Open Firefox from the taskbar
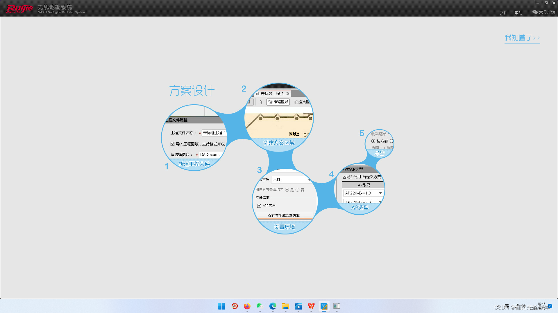This screenshot has width=558, height=313. [x=247, y=306]
